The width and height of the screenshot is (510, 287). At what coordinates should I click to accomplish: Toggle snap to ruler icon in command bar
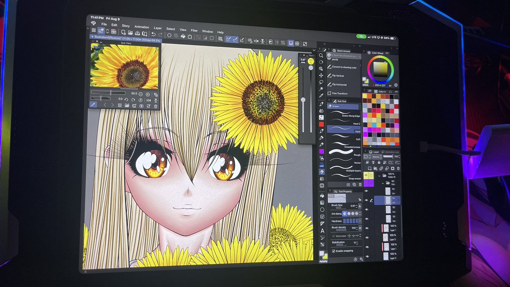(x=228, y=39)
